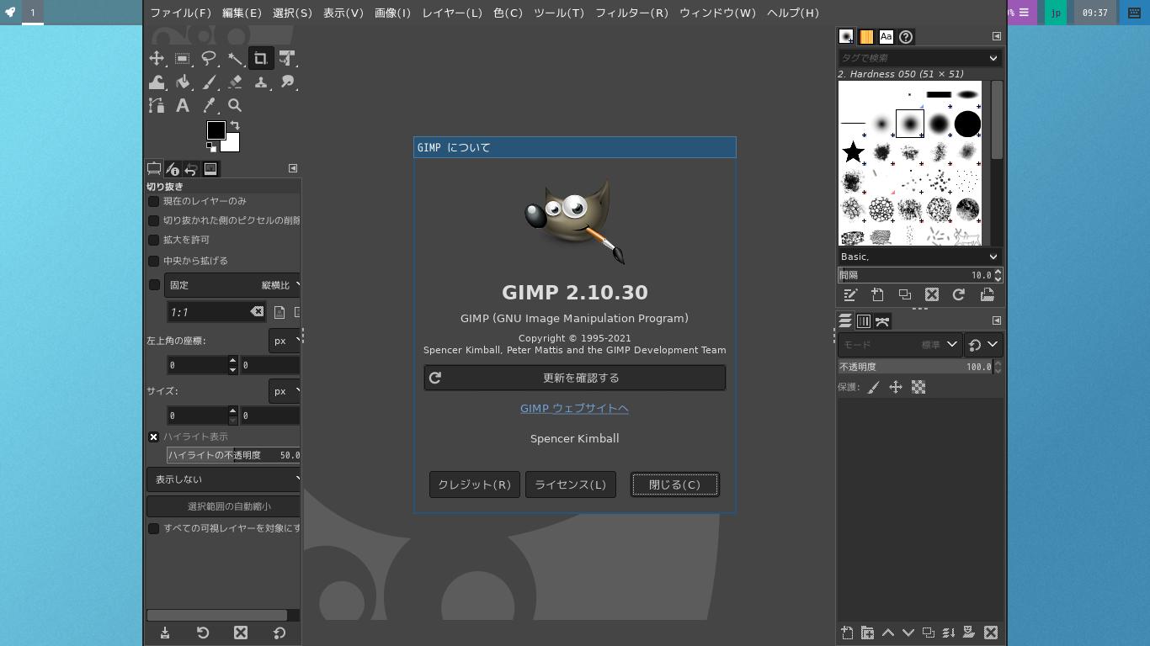Click the 'ライセンス(L)' button
The image size is (1150, 646).
pos(571,484)
